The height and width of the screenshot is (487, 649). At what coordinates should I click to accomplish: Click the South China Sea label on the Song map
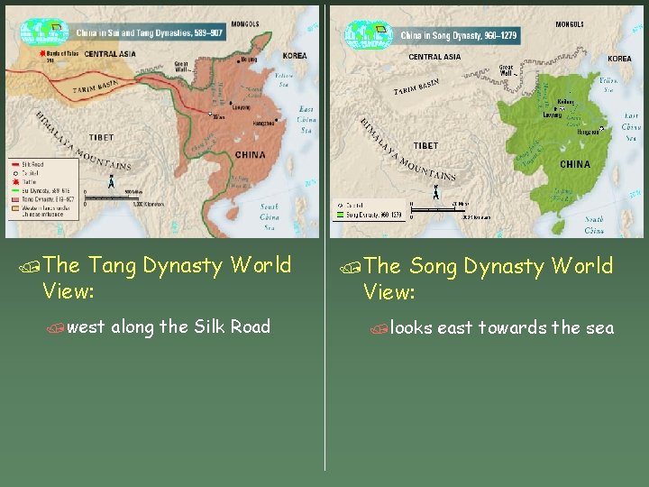click(x=594, y=225)
